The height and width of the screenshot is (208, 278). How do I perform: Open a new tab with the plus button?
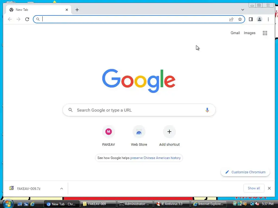(77, 10)
